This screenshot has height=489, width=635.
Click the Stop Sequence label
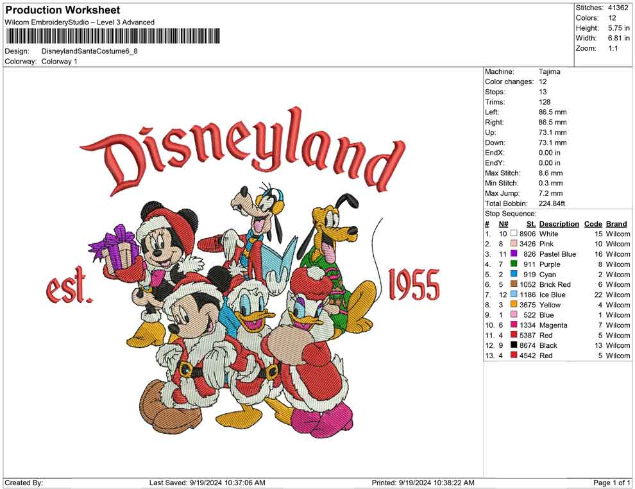pos(511,214)
